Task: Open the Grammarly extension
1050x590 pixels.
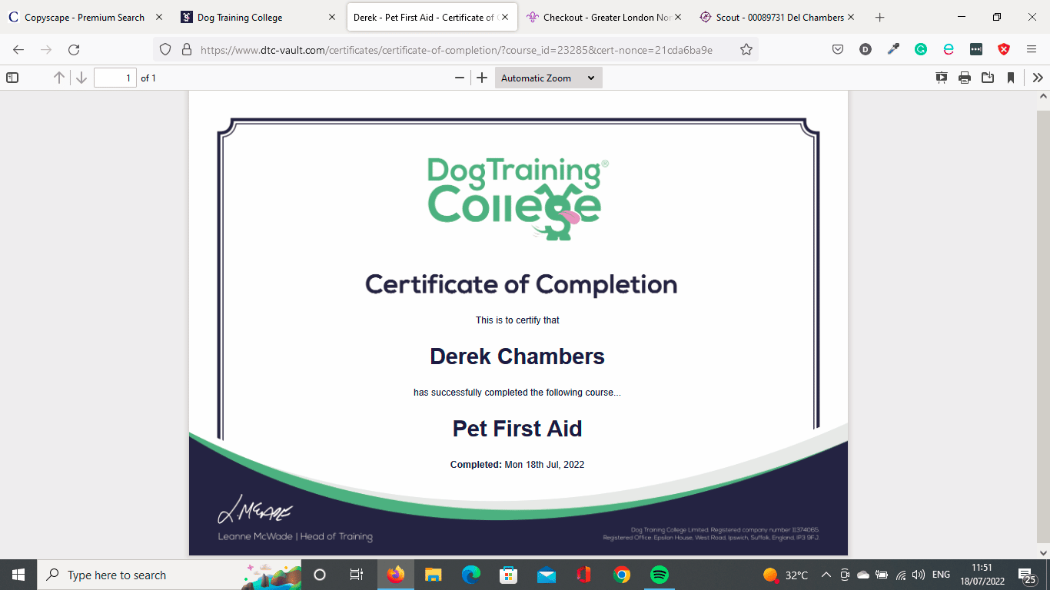Action: click(x=921, y=49)
